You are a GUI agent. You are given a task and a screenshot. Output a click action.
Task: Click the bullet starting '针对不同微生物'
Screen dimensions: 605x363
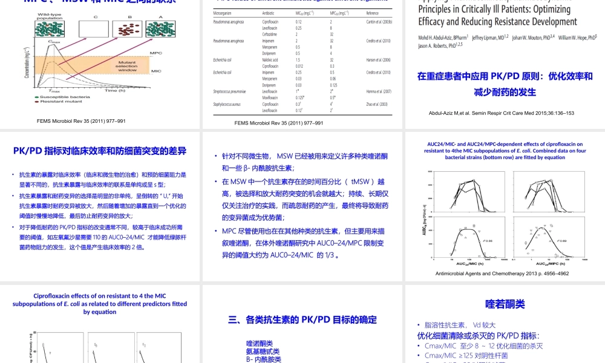click(305, 162)
